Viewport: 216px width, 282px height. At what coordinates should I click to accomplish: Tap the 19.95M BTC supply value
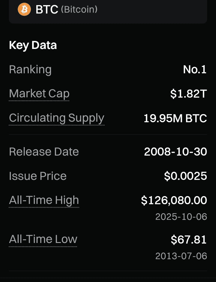point(175,118)
